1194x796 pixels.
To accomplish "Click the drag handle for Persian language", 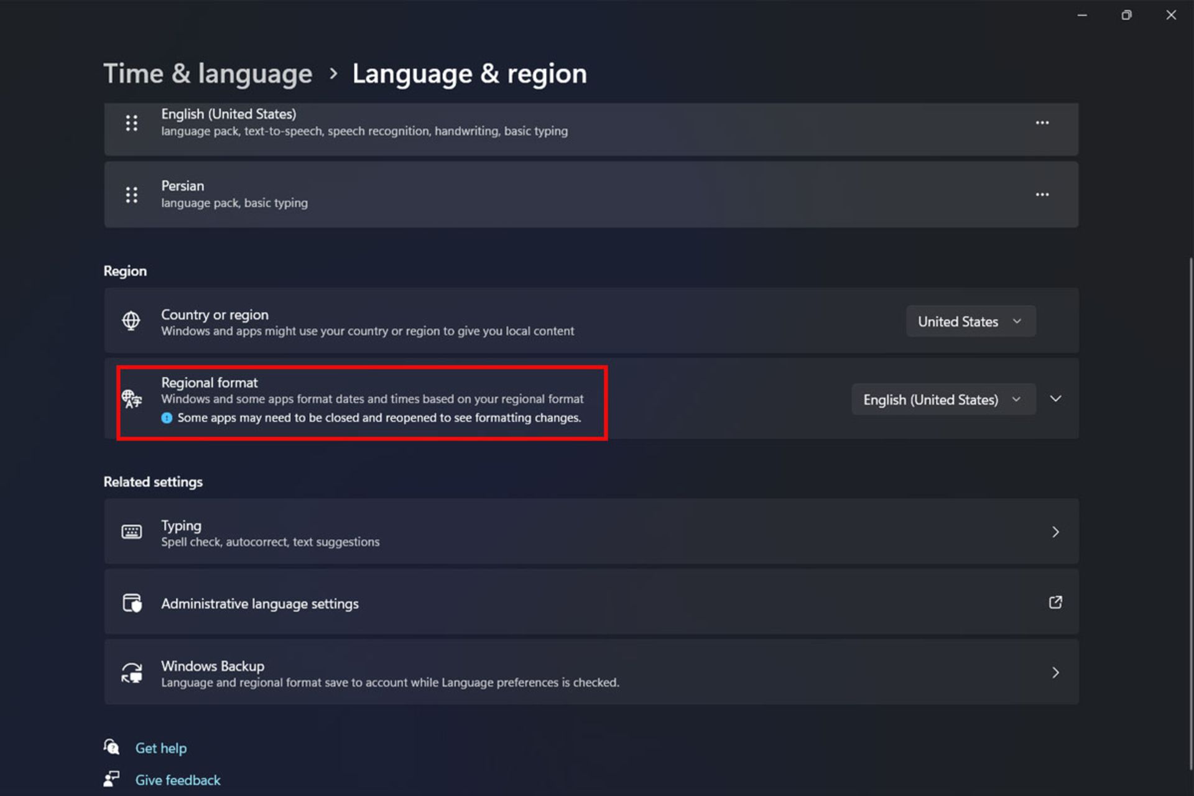I will click(131, 195).
